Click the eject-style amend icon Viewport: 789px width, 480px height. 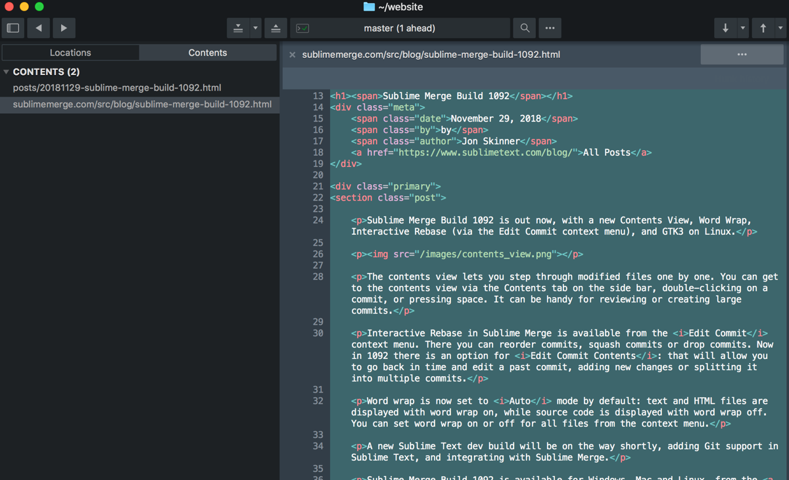pos(275,28)
